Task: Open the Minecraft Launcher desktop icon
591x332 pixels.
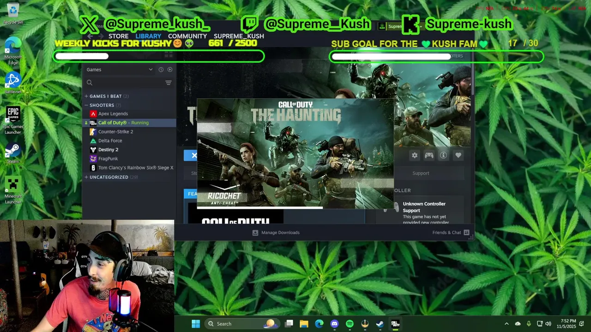Action: (x=13, y=190)
